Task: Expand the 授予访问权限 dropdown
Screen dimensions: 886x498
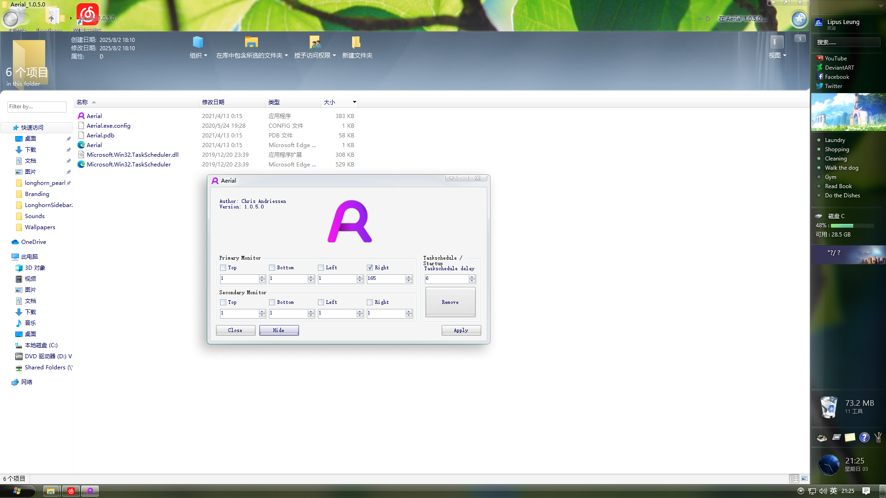Action: [x=315, y=55]
